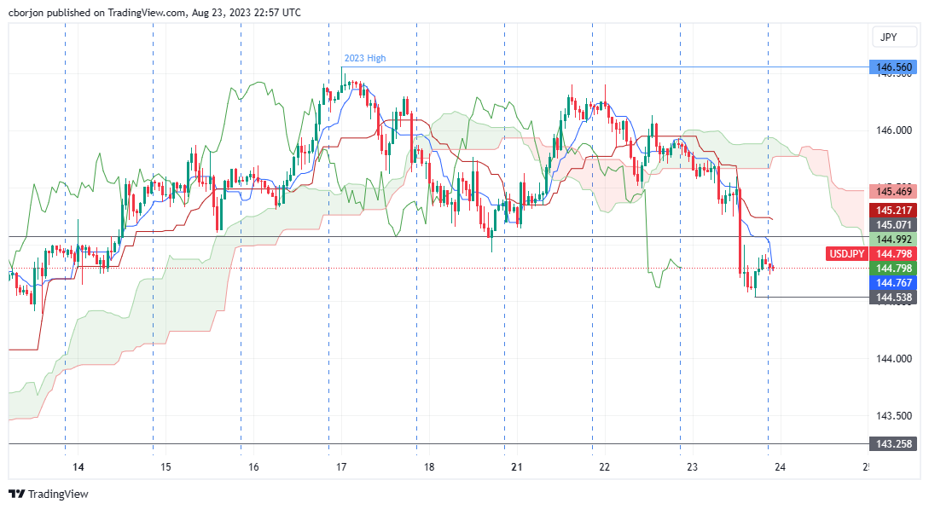Image resolution: width=929 pixels, height=509 pixels.
Task: Click date 14 on the time axis
Action: pyautogui.click(x=78, y=467)
